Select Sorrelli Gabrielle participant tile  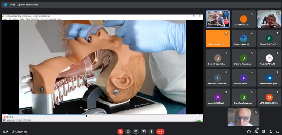coord(218,58)
